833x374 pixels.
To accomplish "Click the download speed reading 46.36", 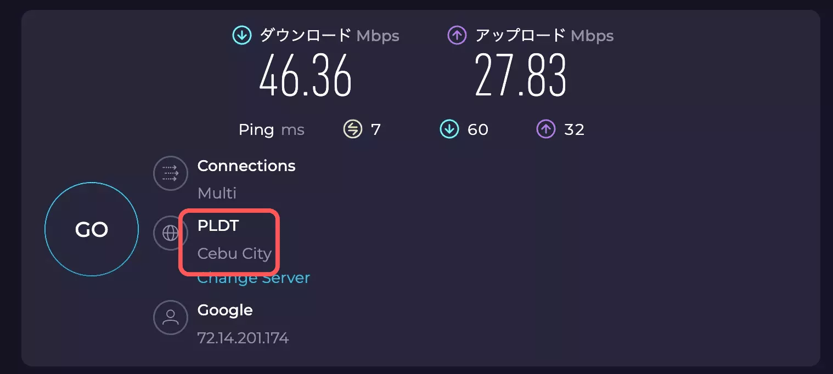I will coord(306,77).
